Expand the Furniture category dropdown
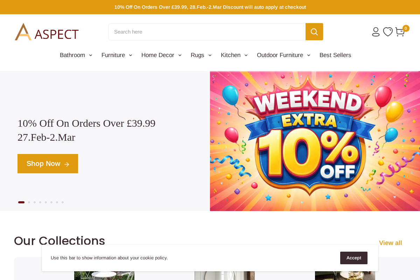Screen dimensions: 420x280 click(117, 55)
